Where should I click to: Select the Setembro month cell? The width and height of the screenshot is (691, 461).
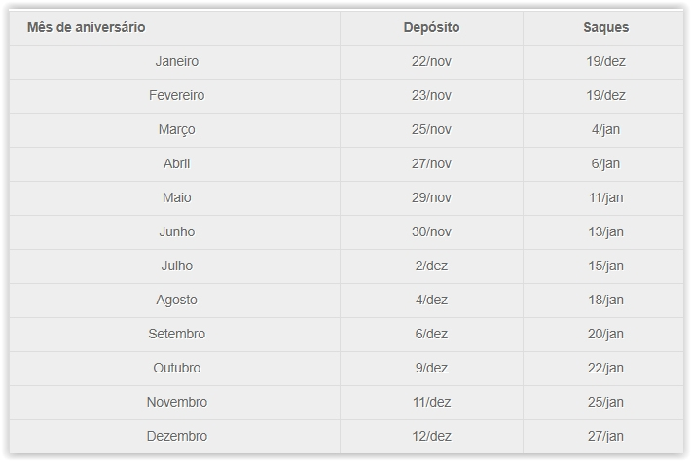pos(176,334)
